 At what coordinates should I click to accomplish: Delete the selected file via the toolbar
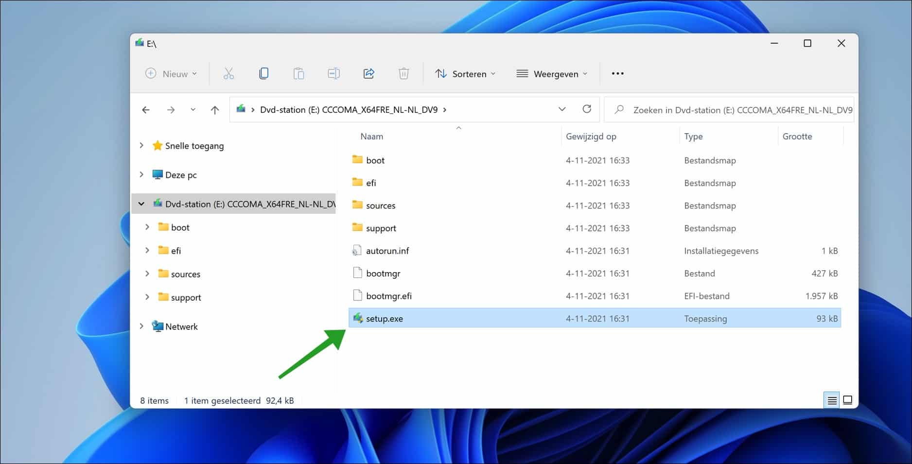pos(404,73)
